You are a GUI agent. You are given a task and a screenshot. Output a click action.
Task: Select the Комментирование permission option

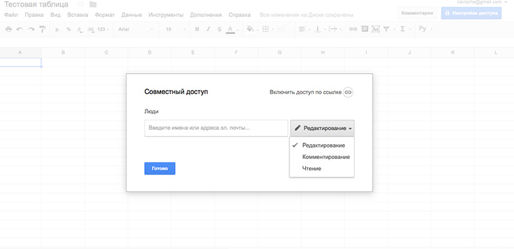click(x=322, y=157)
